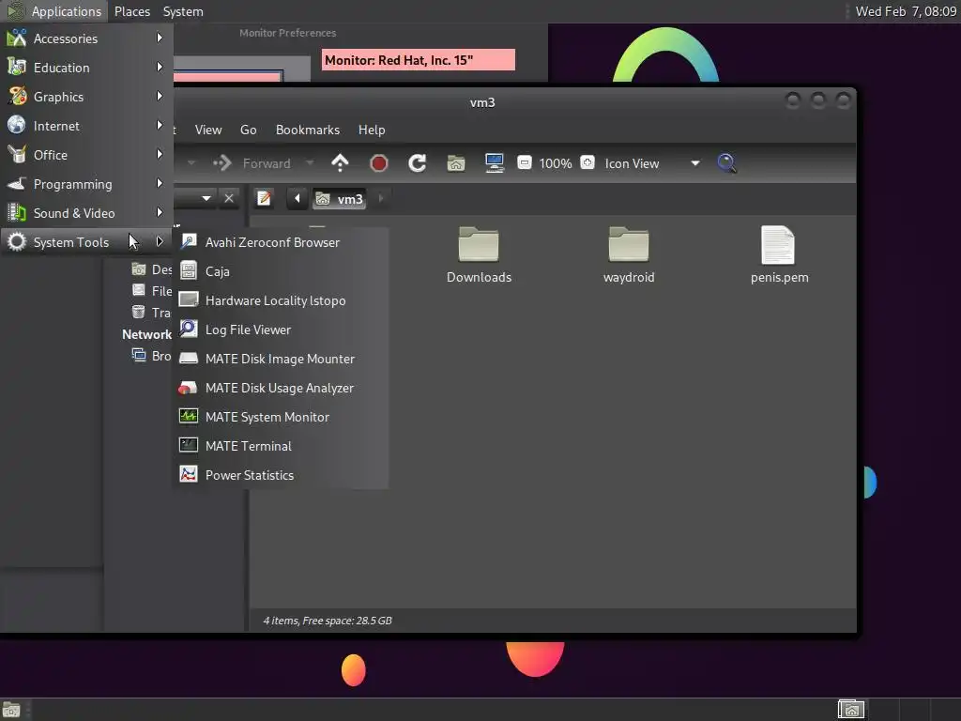Click the Internet globe icon
The height and width of the screenshot is (721, 961).
(17, 125)
